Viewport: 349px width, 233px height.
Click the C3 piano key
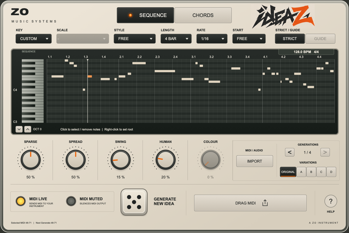tap(33, 122)
